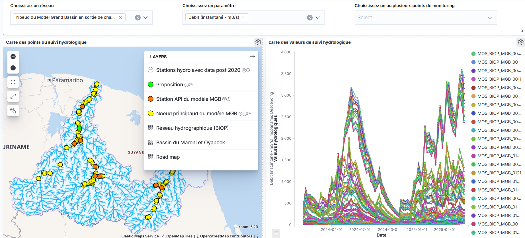
Task: Click grid icon of Road map layer
Action: pos(151,157)
